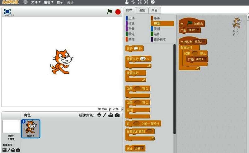Screen dimensions: 249x153
Task: Open the 编辑 menu
Action: 48,2
